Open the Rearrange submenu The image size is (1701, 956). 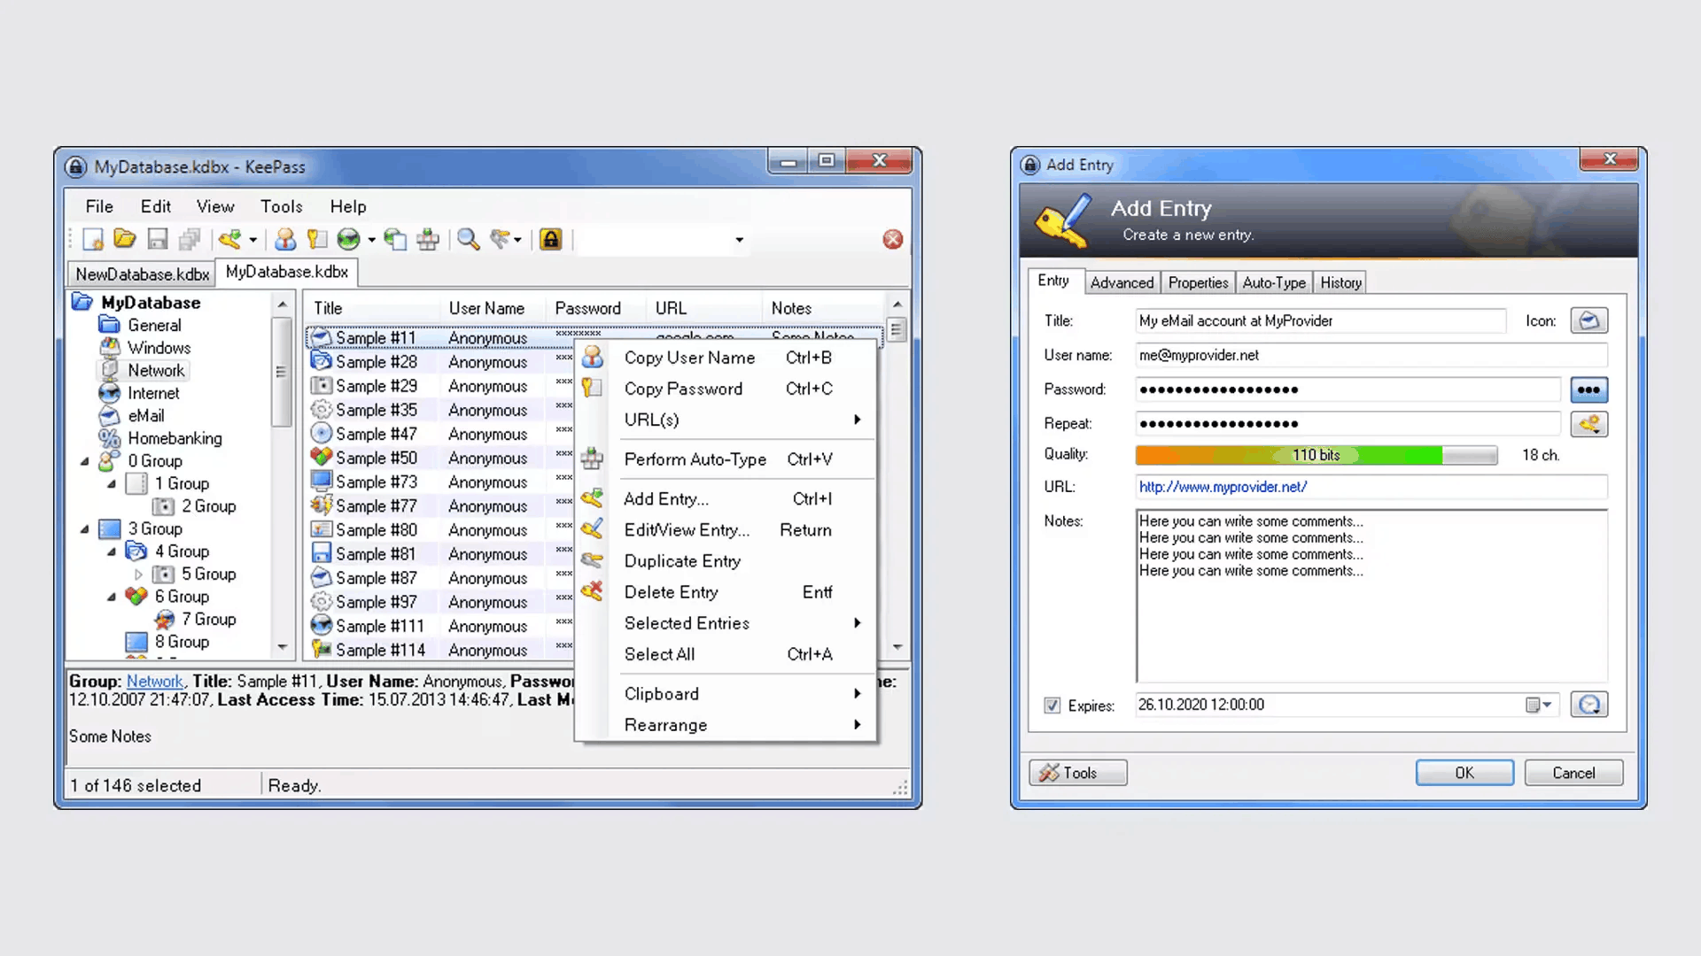[726, 725]
